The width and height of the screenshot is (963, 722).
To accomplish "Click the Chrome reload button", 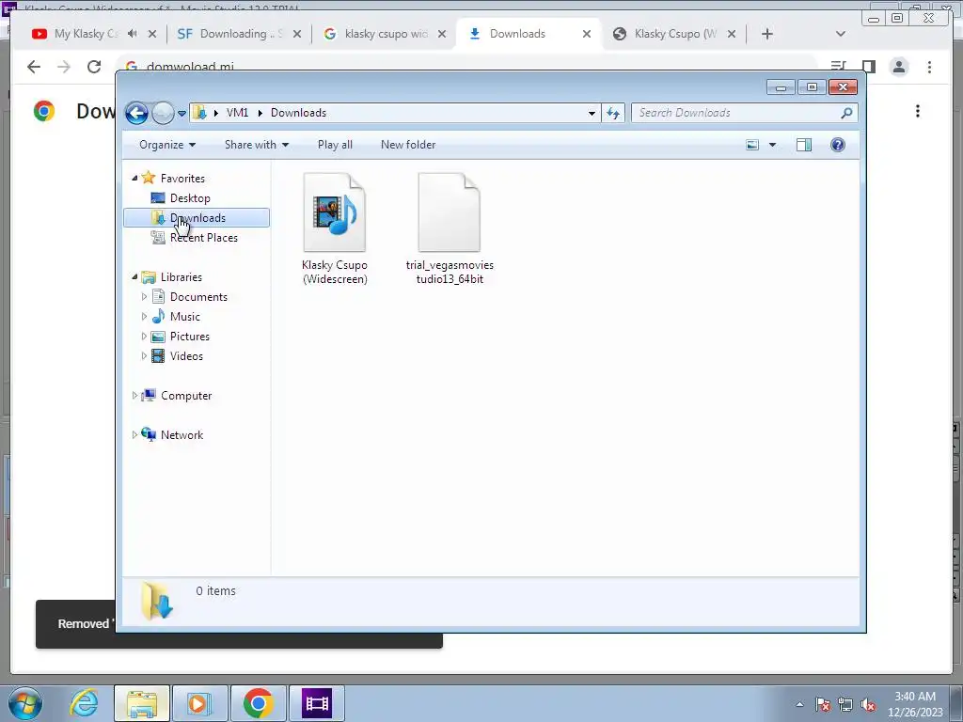I will [x=94, y=67].
